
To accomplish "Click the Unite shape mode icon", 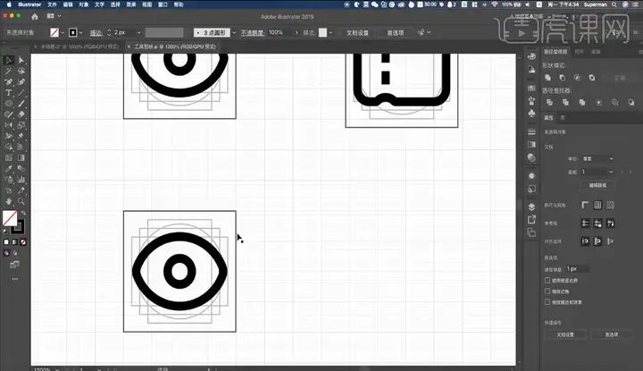I will pos(547,78).
